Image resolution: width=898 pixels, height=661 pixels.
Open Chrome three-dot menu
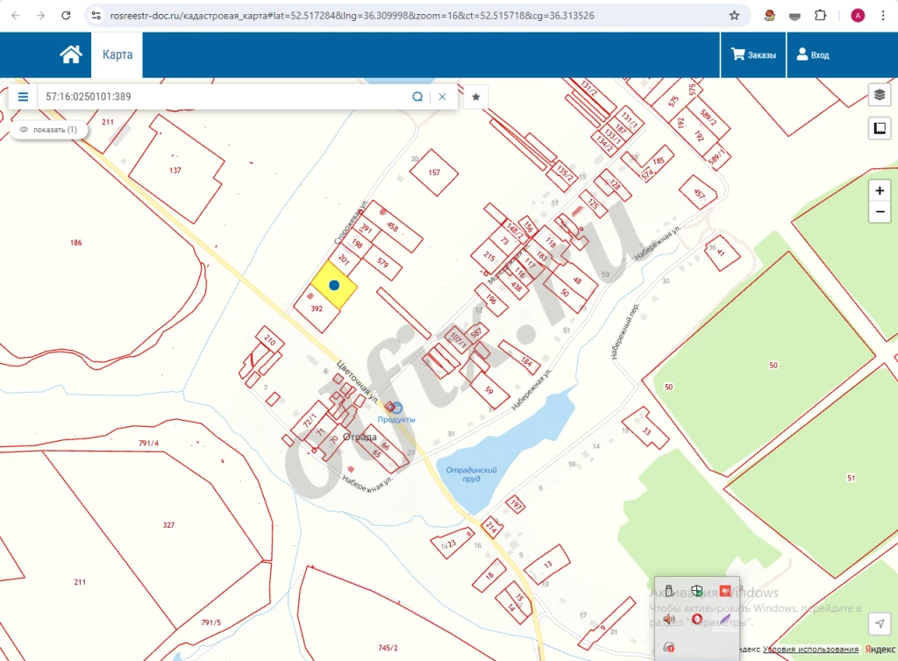point(884,15)
